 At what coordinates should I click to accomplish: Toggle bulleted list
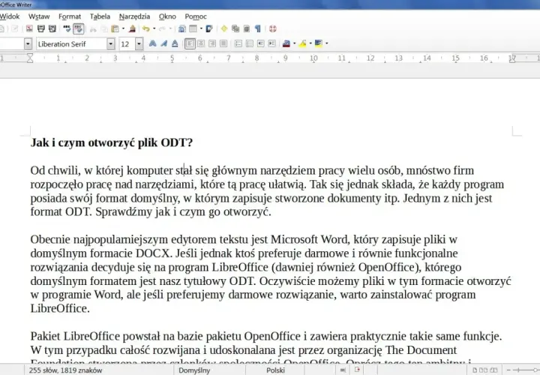pyautogui.click(x=250, y=43)
